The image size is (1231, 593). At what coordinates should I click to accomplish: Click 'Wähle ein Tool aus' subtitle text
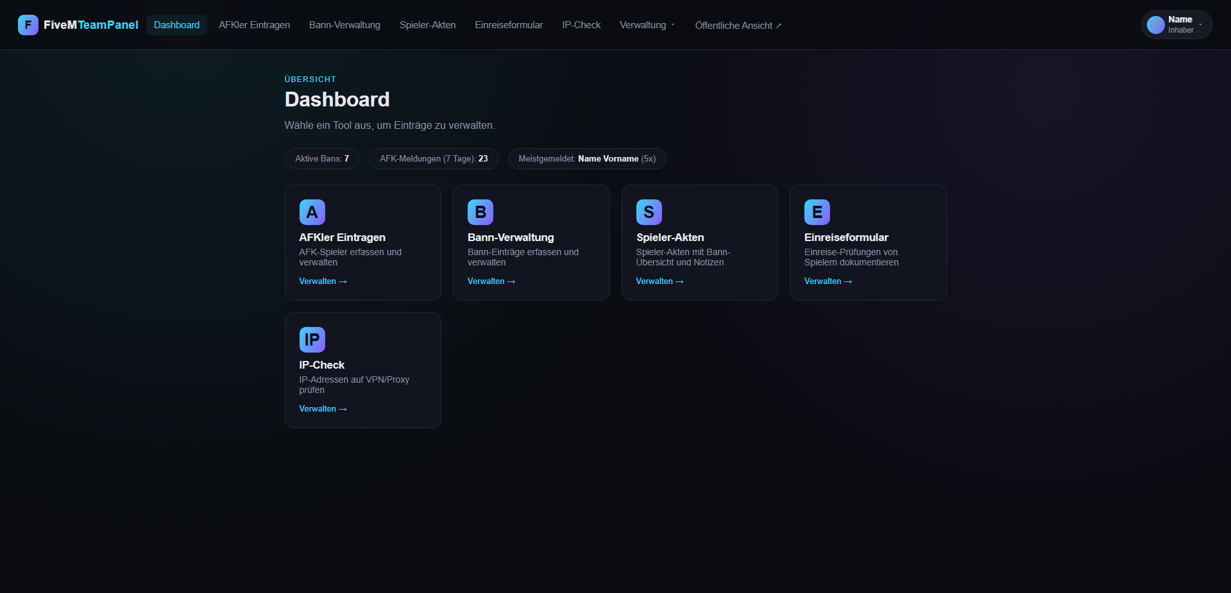point(389,126)
